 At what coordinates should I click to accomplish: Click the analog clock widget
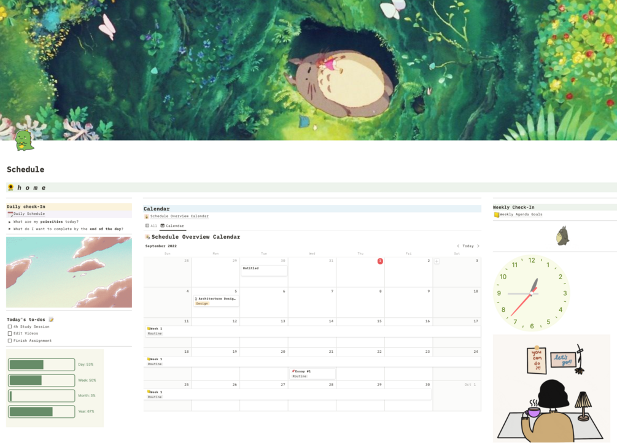(532, 293)
